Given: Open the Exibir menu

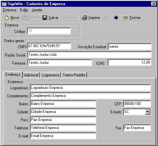Looking at the screenshot, I should point(24,10).
